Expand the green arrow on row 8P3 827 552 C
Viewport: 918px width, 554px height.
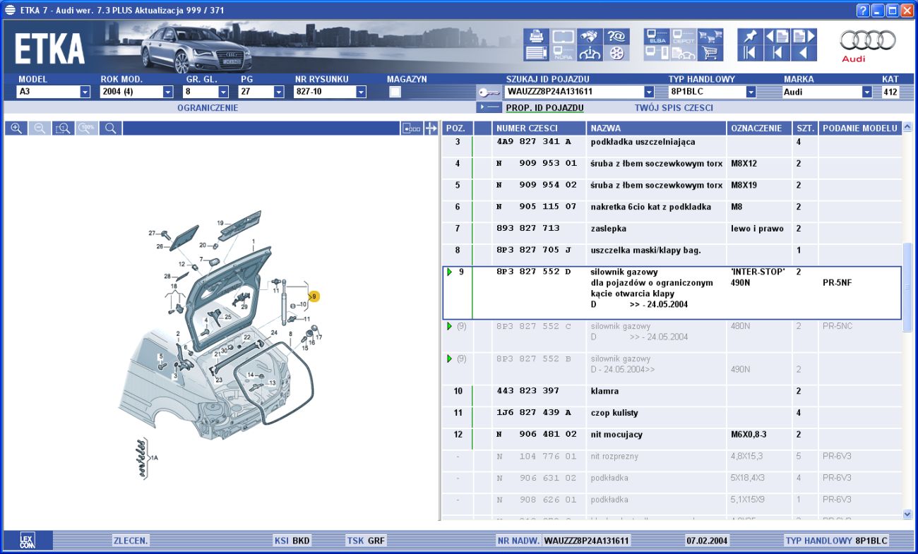point(449,326)
